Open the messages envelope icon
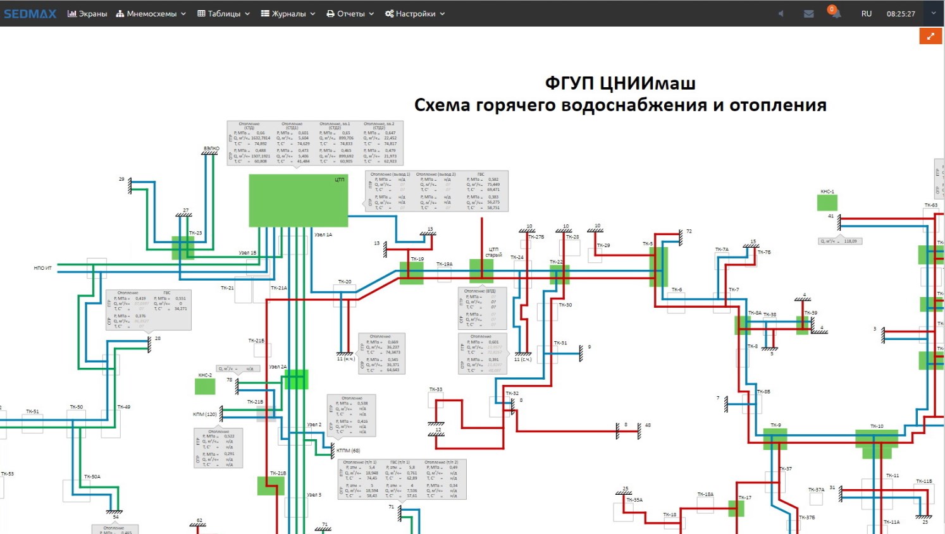The width and height of the screenshot is (945, 534). click(808, 13)
